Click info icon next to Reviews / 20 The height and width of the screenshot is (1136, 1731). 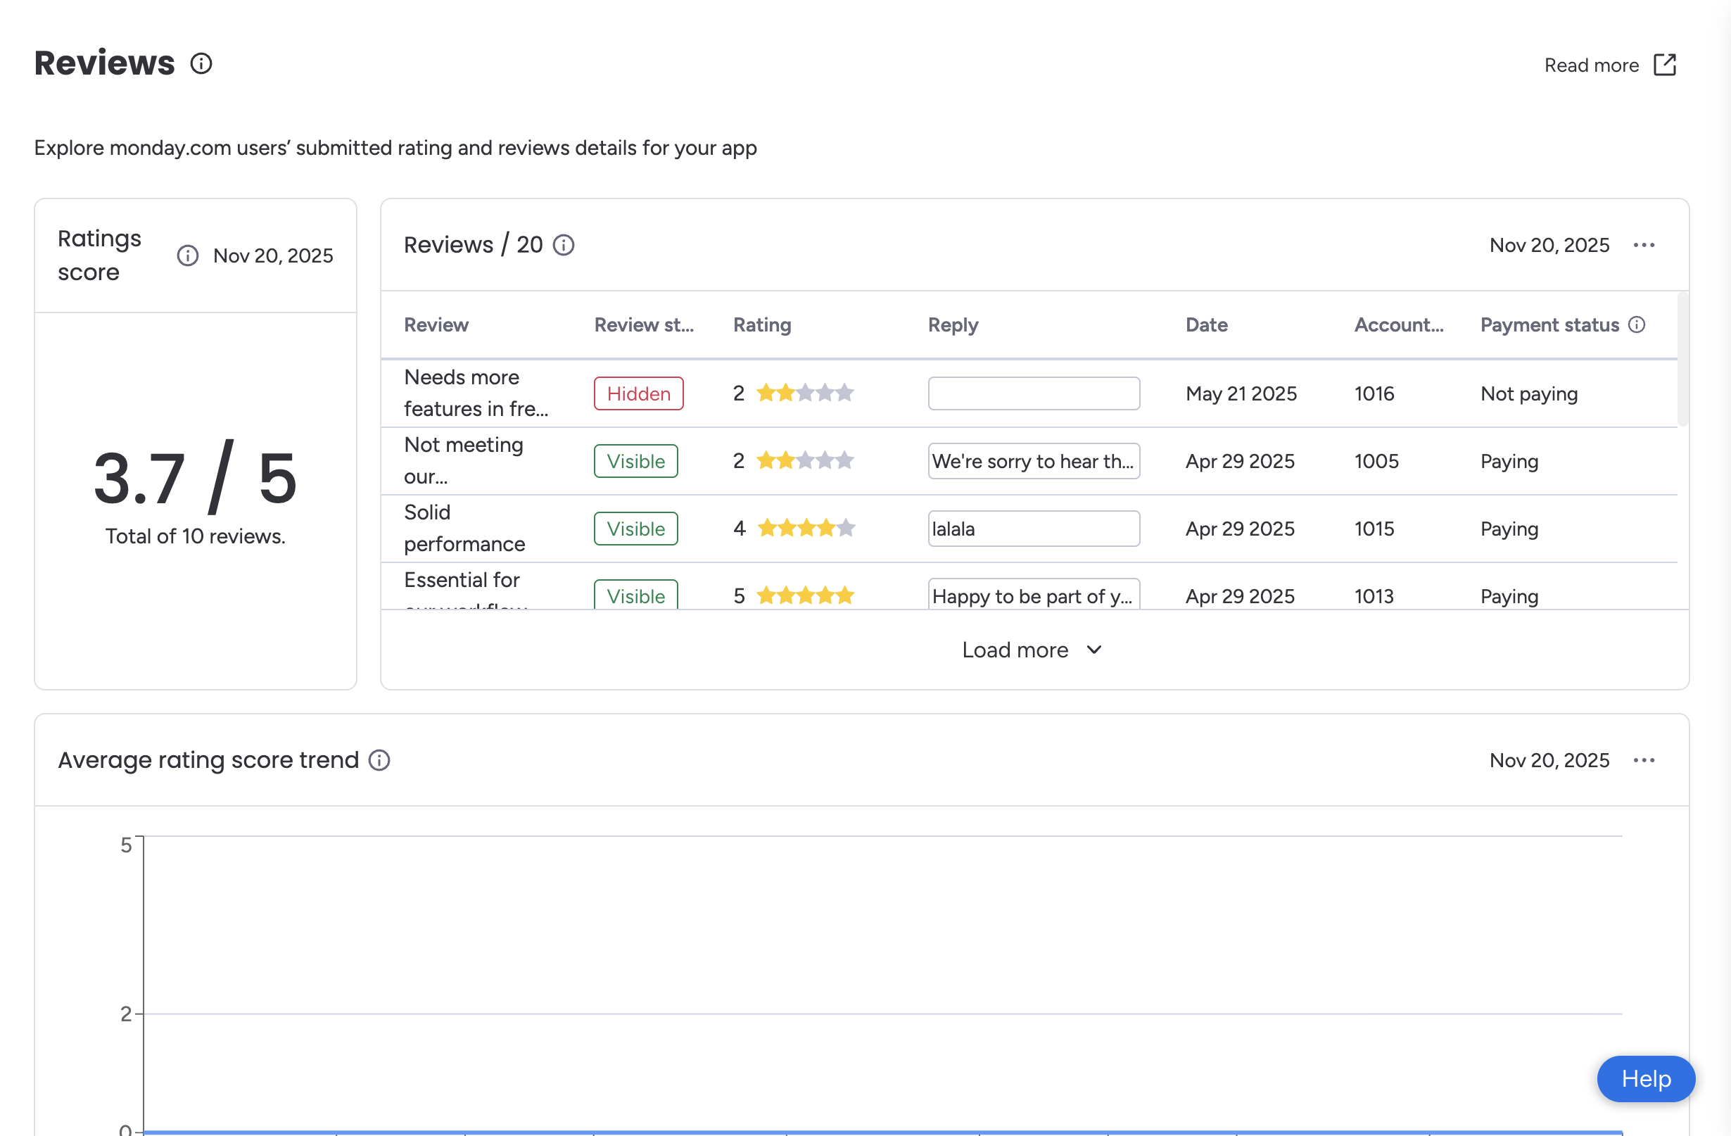point(564,245)
